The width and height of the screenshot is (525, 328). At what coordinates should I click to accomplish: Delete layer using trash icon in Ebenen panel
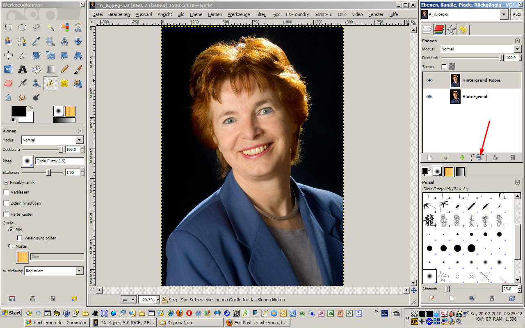512,157
